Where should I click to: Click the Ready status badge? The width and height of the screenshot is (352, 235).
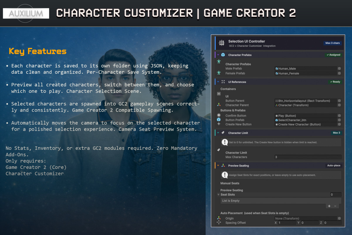tap(335, 82)
